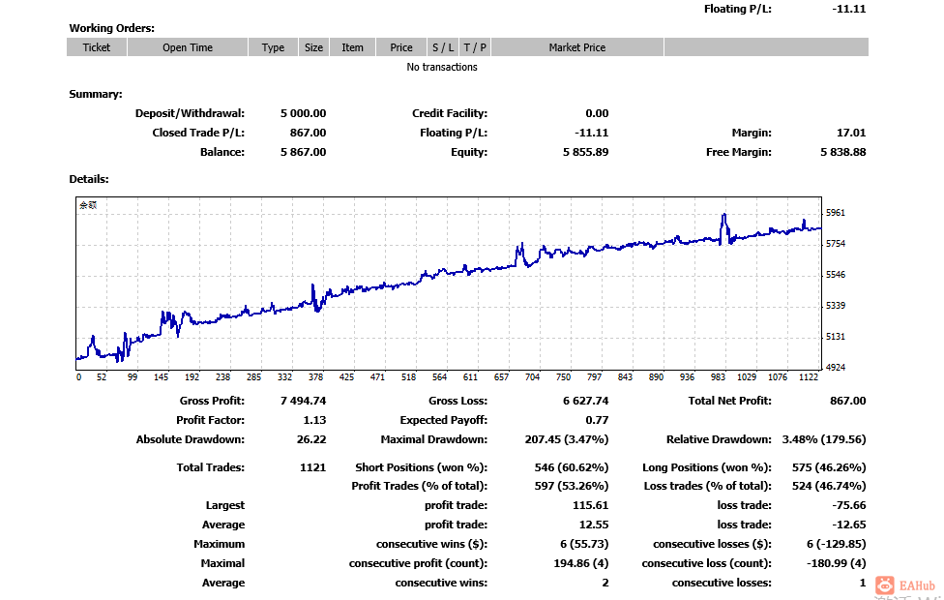Click the chart's 5961 axis label
Screen dimensions: 944x600
(835, 213)
